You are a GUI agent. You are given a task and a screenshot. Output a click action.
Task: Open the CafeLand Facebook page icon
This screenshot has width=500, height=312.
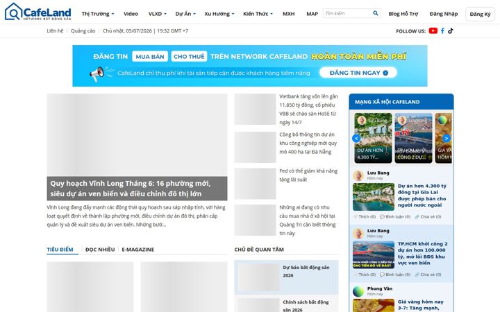point(442,31)
